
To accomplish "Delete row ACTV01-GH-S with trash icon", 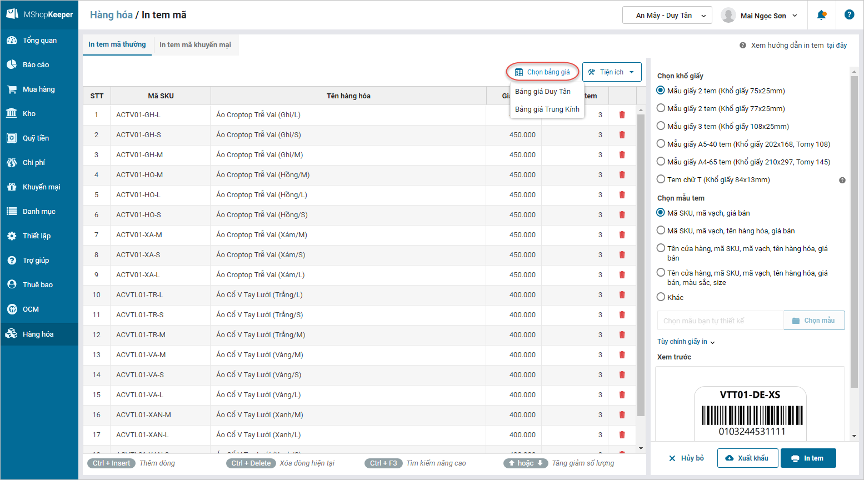I will click(x=622, y=135).
